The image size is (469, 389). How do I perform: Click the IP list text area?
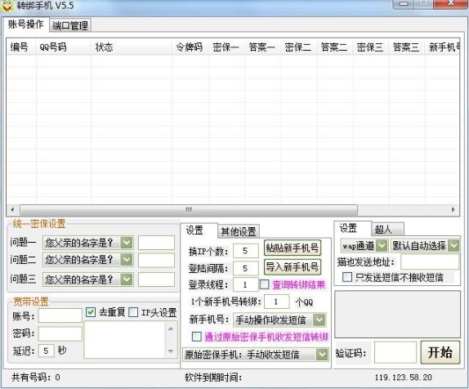tap(125, 340)
